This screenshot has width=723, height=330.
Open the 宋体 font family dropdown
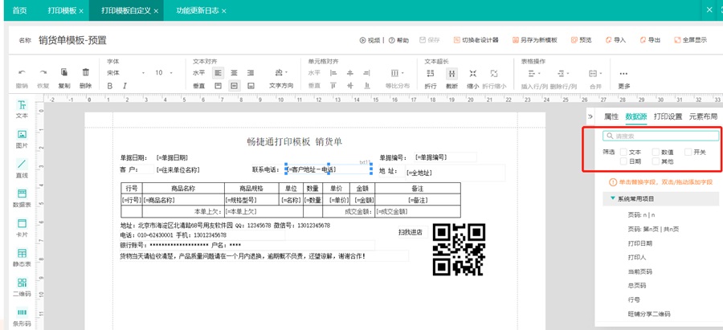125,73
